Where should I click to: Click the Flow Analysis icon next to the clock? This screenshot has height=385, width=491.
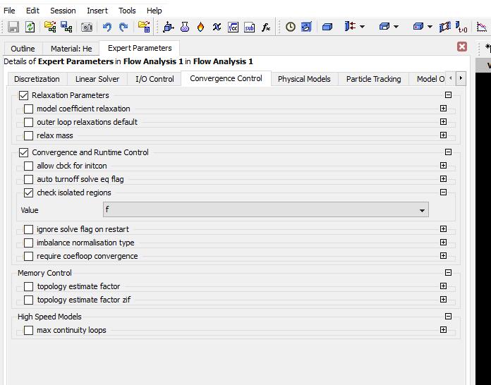coord(306,27)
